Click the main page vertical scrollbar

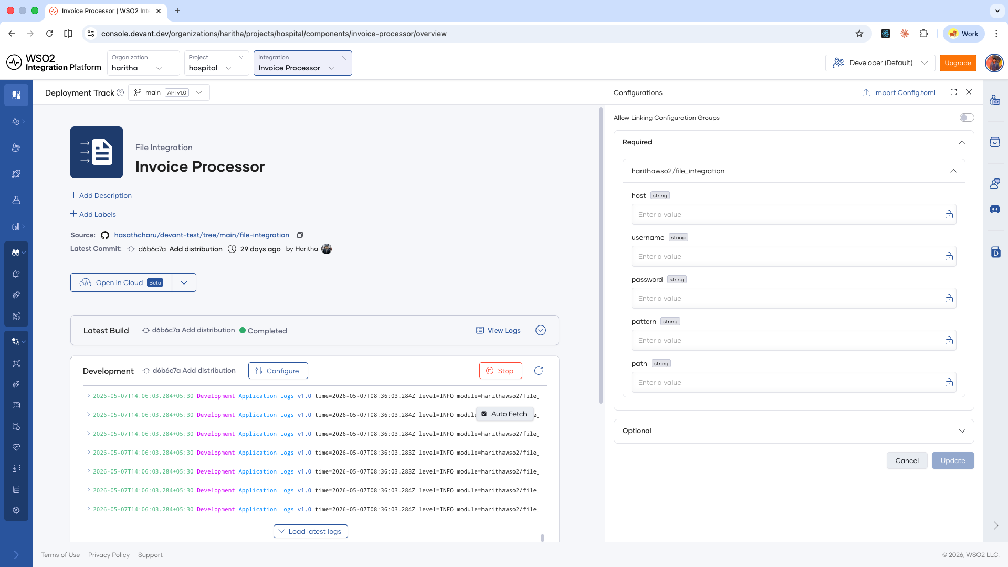click(x=601, y=256)
